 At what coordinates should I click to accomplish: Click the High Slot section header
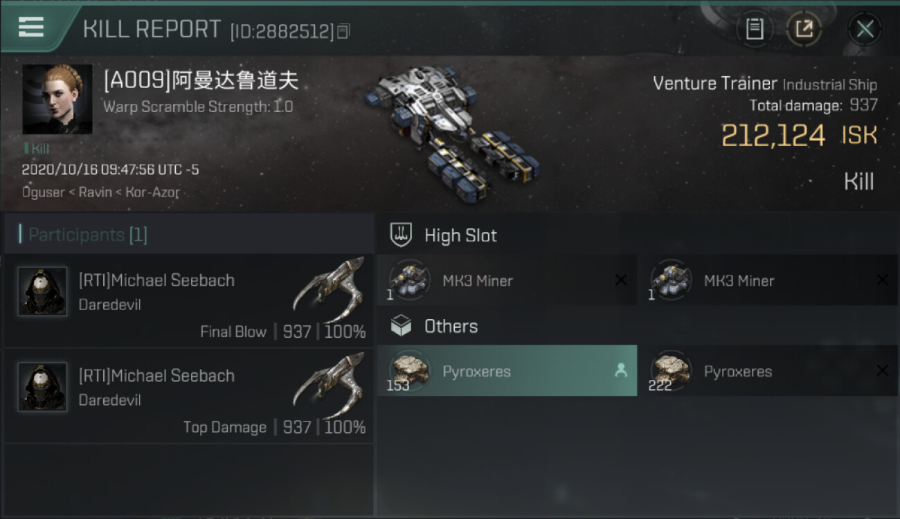tap(460, 235)
